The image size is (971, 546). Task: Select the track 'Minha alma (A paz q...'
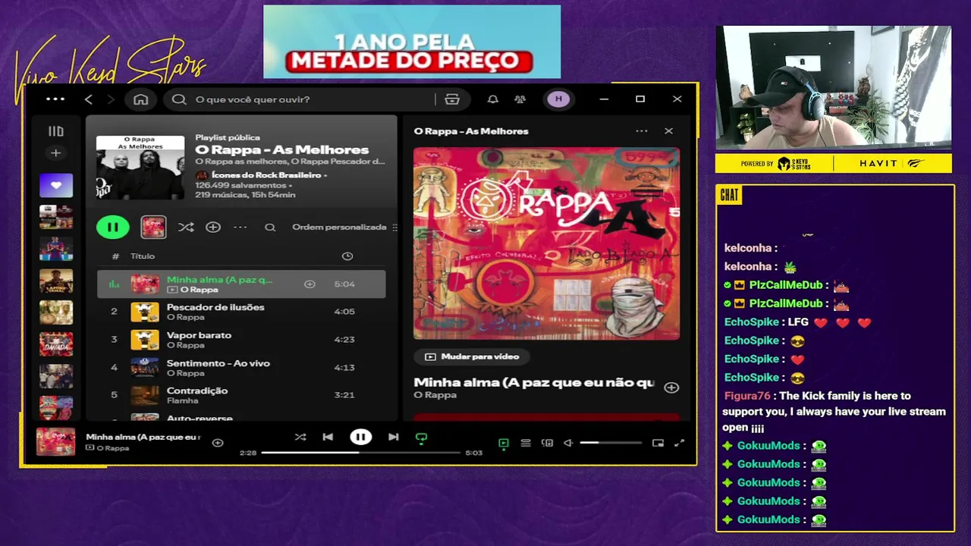241,284
